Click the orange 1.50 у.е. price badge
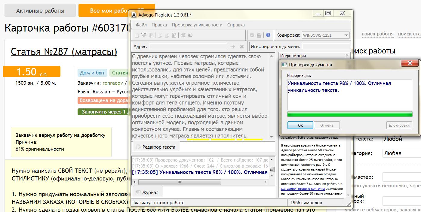This screenshot has height=212, width=421. pyautogui.click(x=32, y=72)
